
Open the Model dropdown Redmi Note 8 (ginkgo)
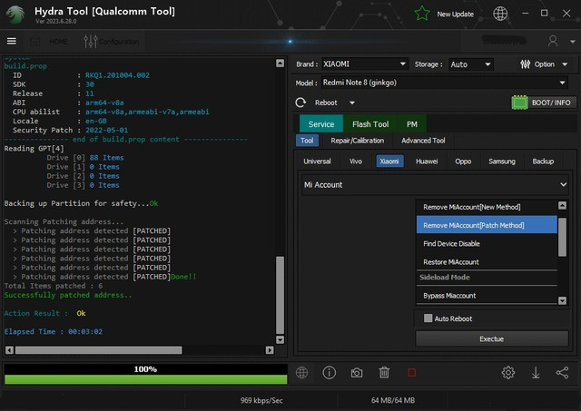(445, 83)
